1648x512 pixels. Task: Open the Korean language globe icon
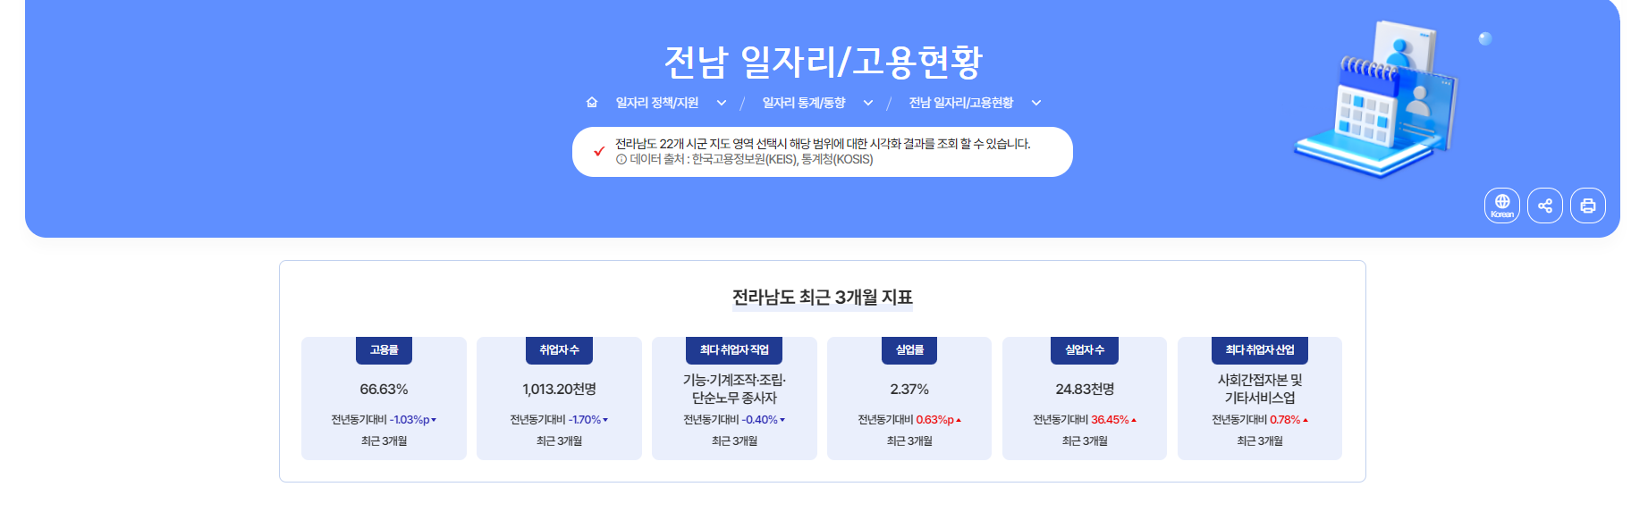pos(1502,206)
